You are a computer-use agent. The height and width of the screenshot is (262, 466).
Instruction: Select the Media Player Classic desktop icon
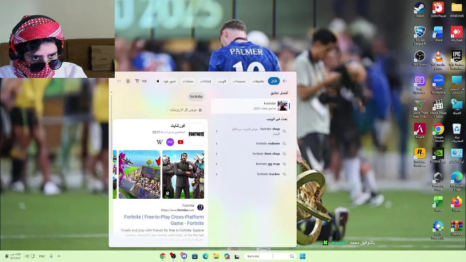[x=438, y=109]
